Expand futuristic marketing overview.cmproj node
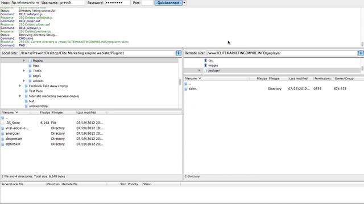This screenshot has height=204, width=364. 20,96
